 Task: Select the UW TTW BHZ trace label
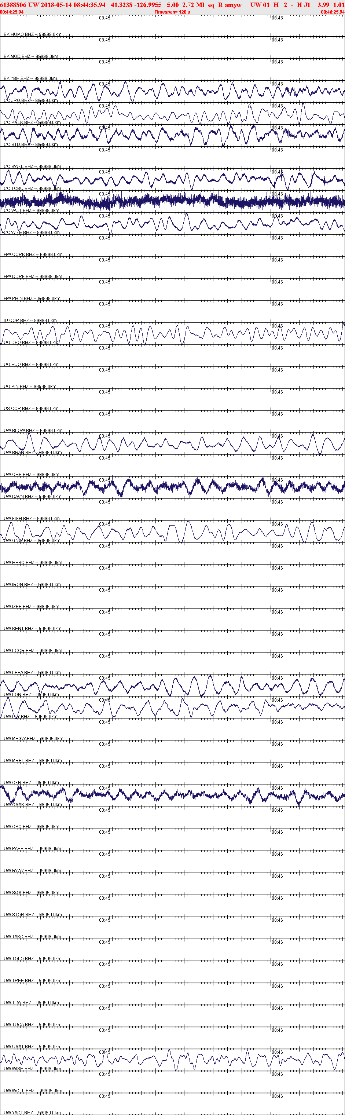[x=31, y=1003]
